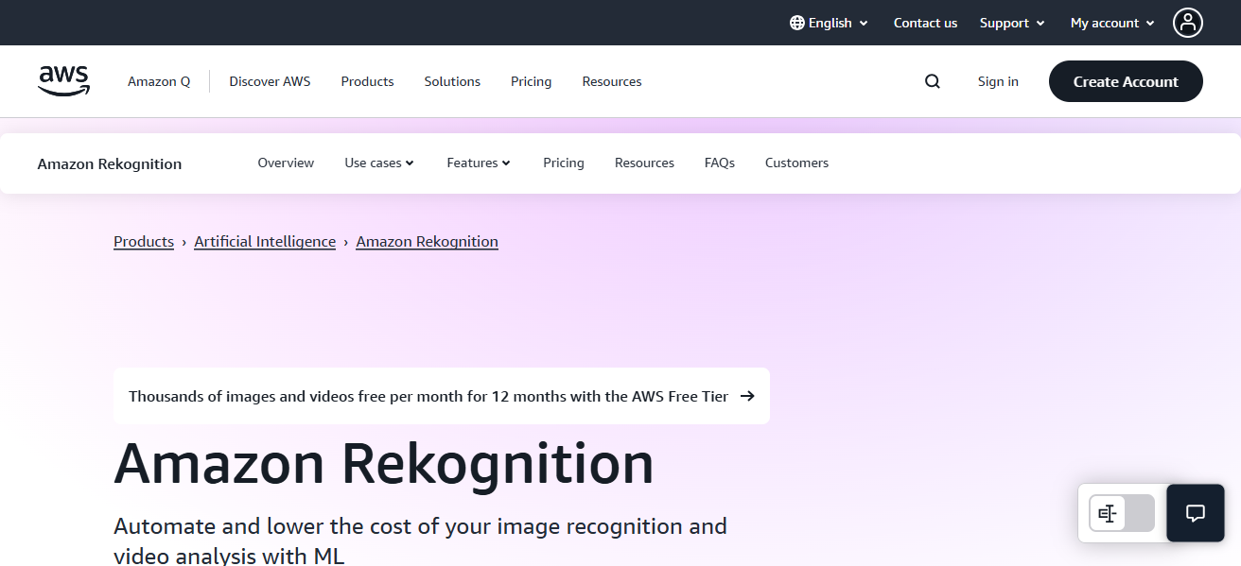
Task: Open the chat bubble icon
Action: coord(1196,513)
